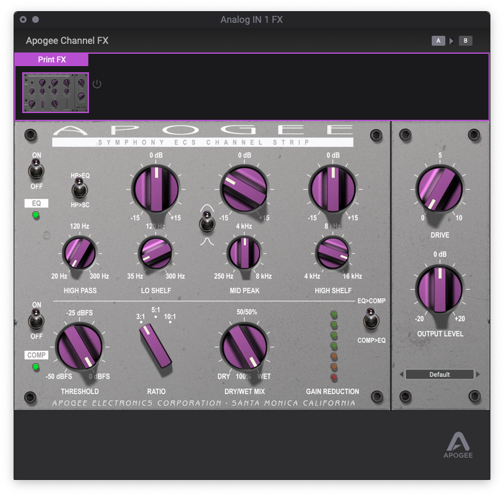The width and height of the screenshot is (504, 496).
Task: Click the narrow bandwidth curve symbol
Action: (207, 242)
